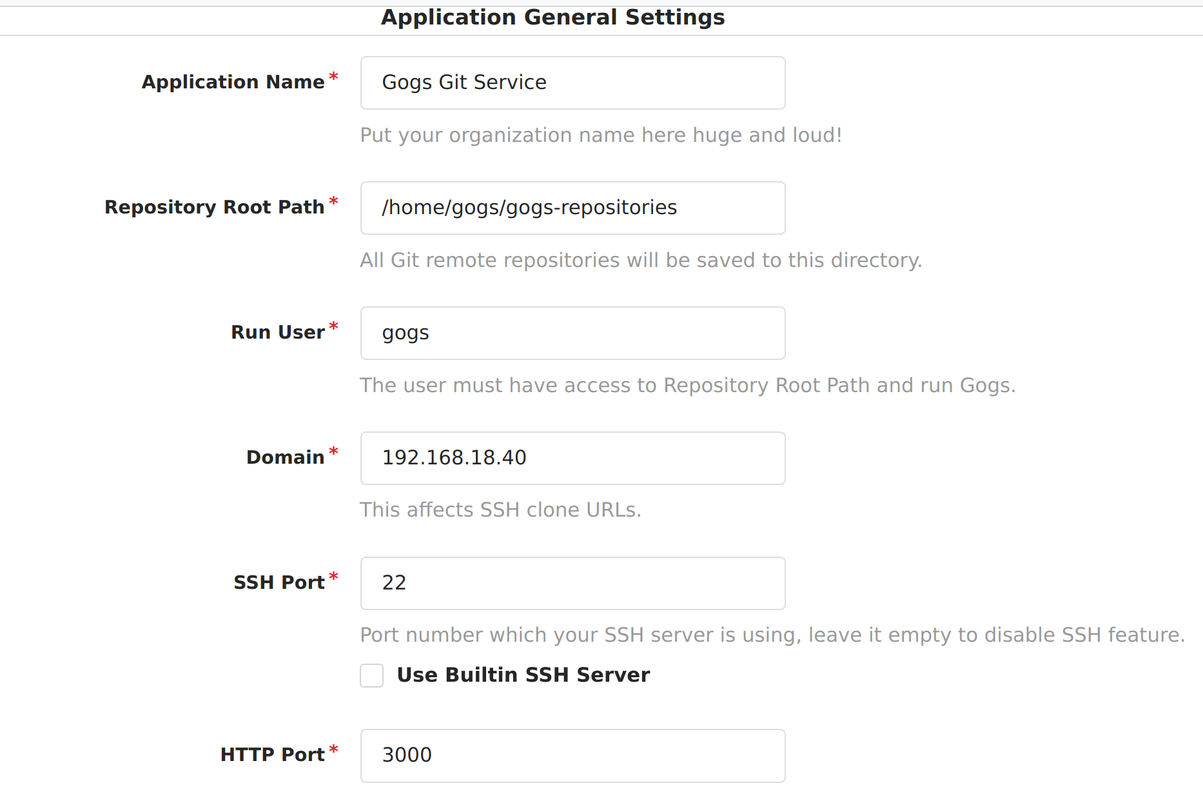1203x792 pixels.
Task: Click the Domain label
Action: coord(286,457)
